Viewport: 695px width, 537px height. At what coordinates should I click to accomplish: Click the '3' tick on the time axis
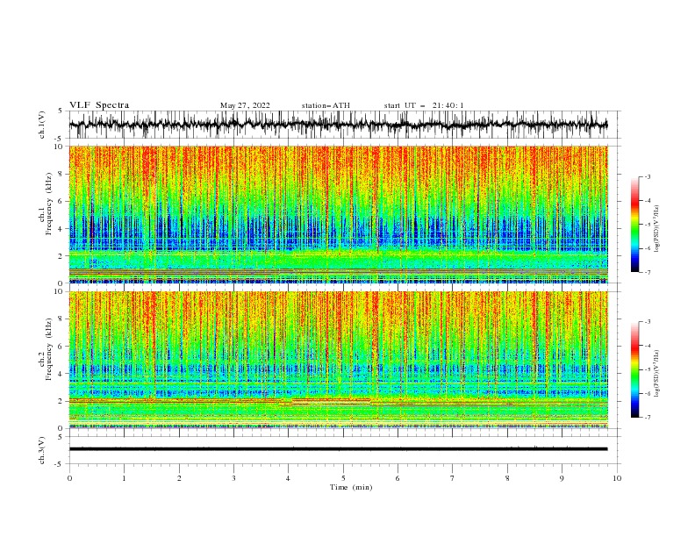tap(233, 478)
